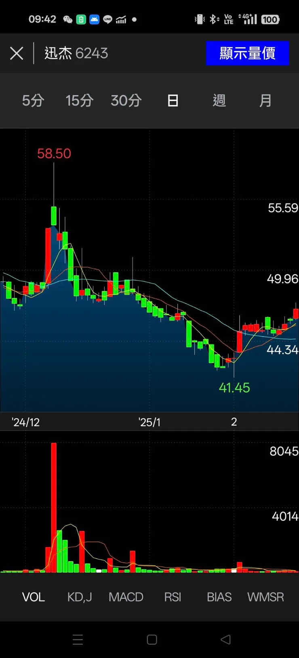Tap the 41.45 low price label
Screen dimensions: 299x658
(x=234, y=388)
